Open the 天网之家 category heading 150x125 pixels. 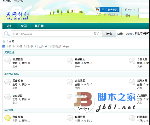[9, 53]
